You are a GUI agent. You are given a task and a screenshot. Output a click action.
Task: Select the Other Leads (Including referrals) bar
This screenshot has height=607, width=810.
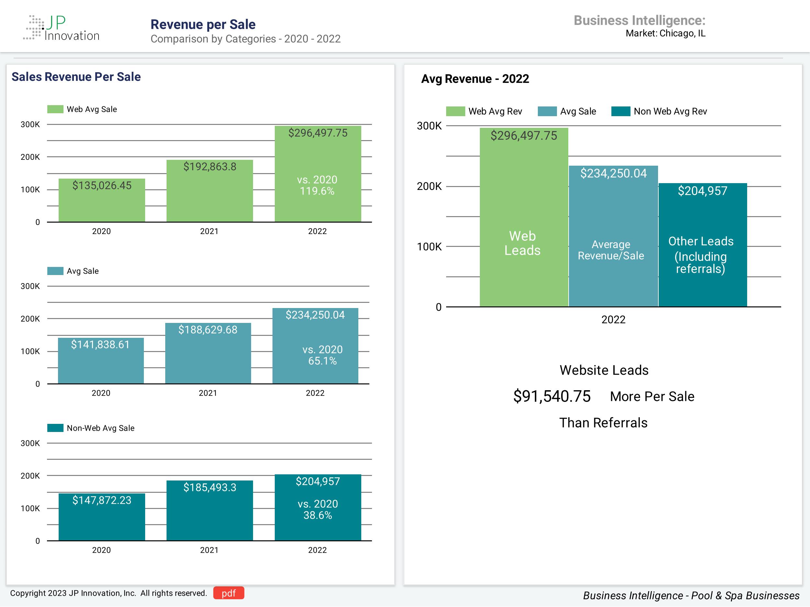pos(703,245)
